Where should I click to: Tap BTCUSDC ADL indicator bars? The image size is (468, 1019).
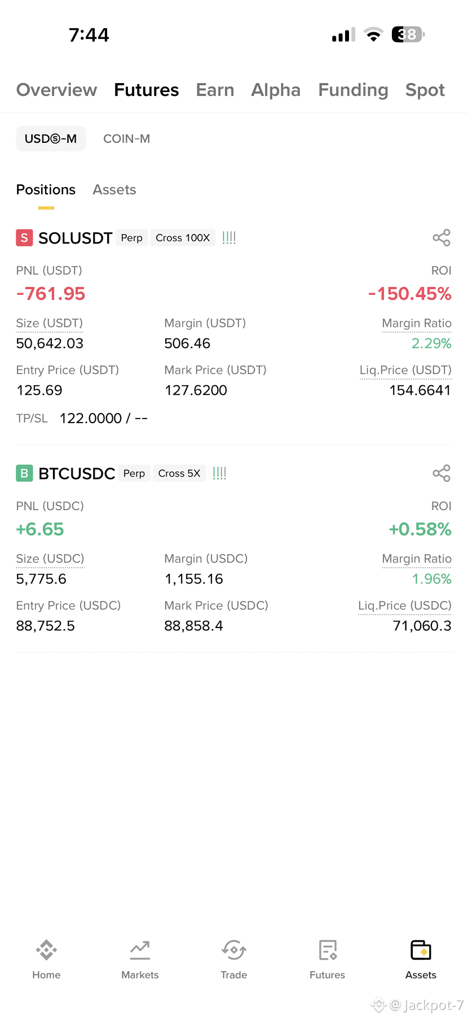219,473
